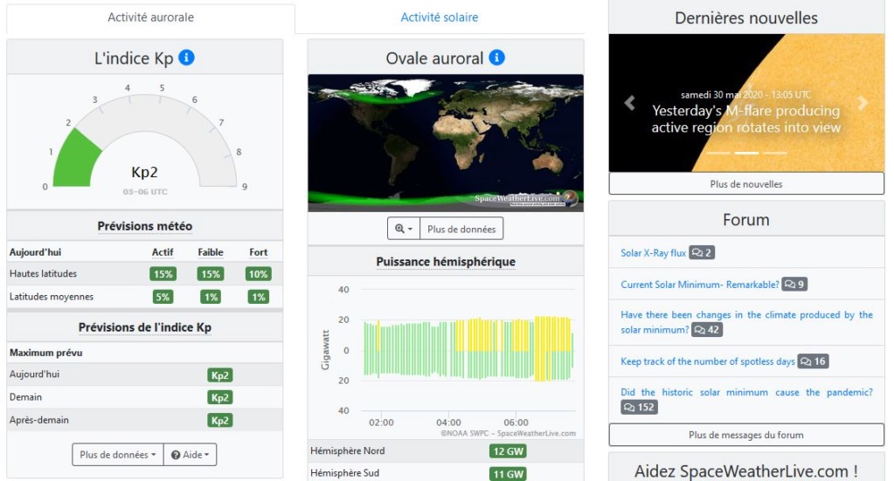Viewport: 894px width, 481px height.
Task: Select the first carousel slide indicator
Action: click(x=717, y=153)
